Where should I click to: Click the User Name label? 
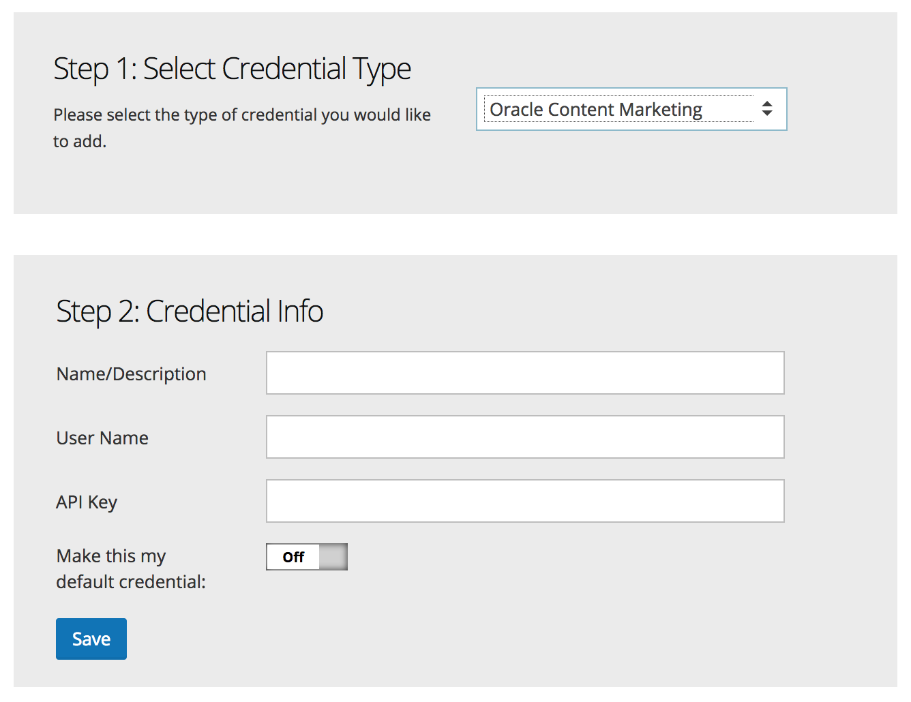pyautogui.click(x=102, y=438)
